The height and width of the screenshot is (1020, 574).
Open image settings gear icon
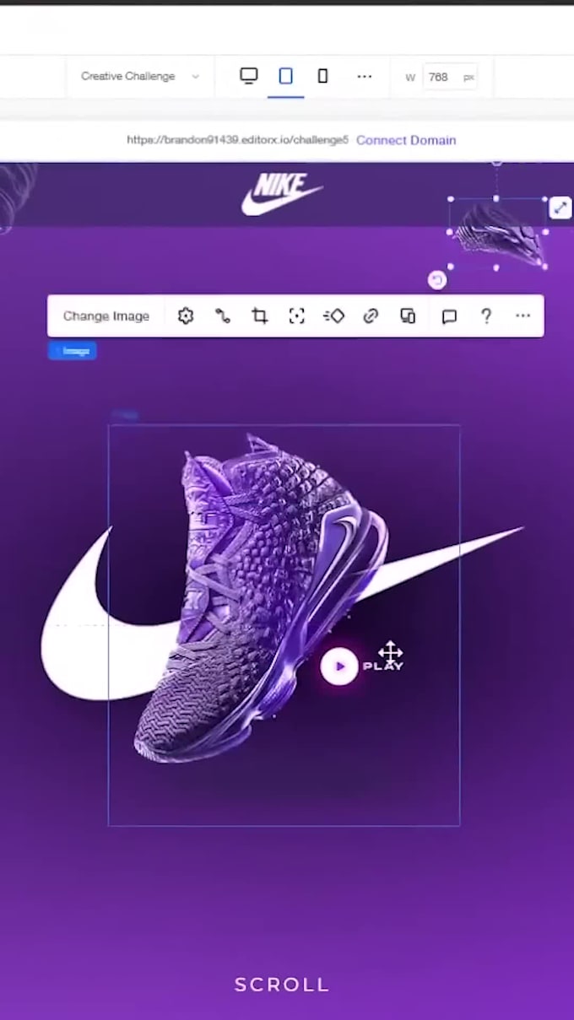point(186,316)
